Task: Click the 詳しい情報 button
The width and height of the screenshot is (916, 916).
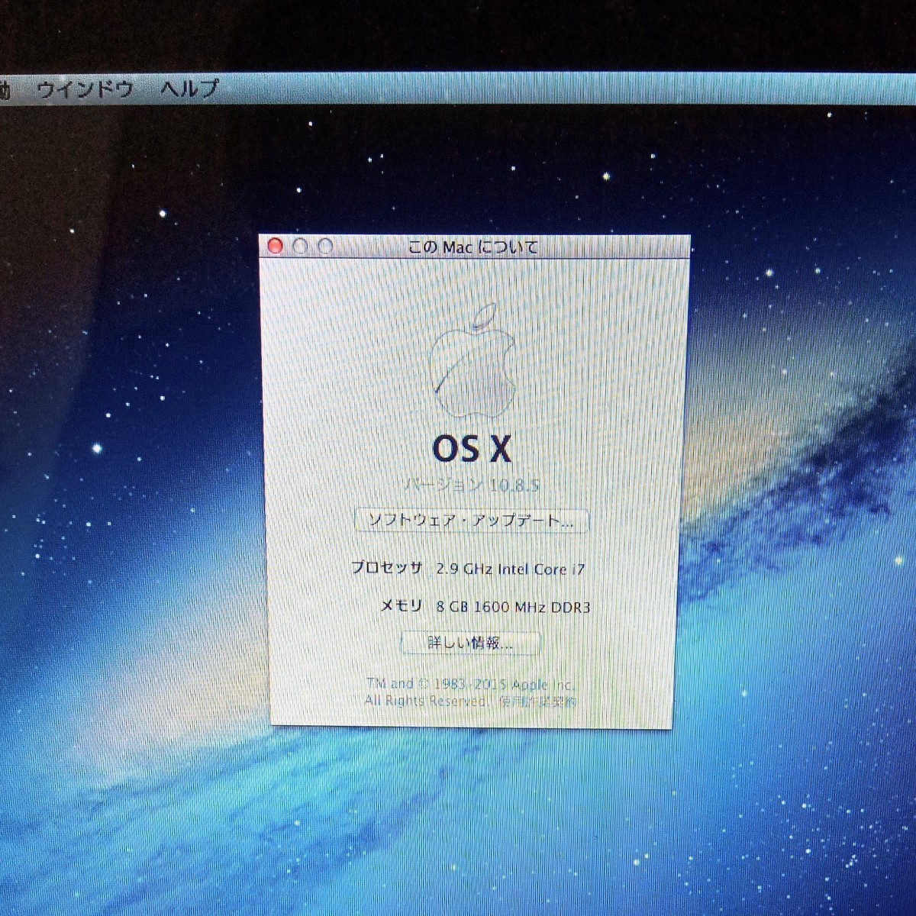Action: (x=470, y=643)
